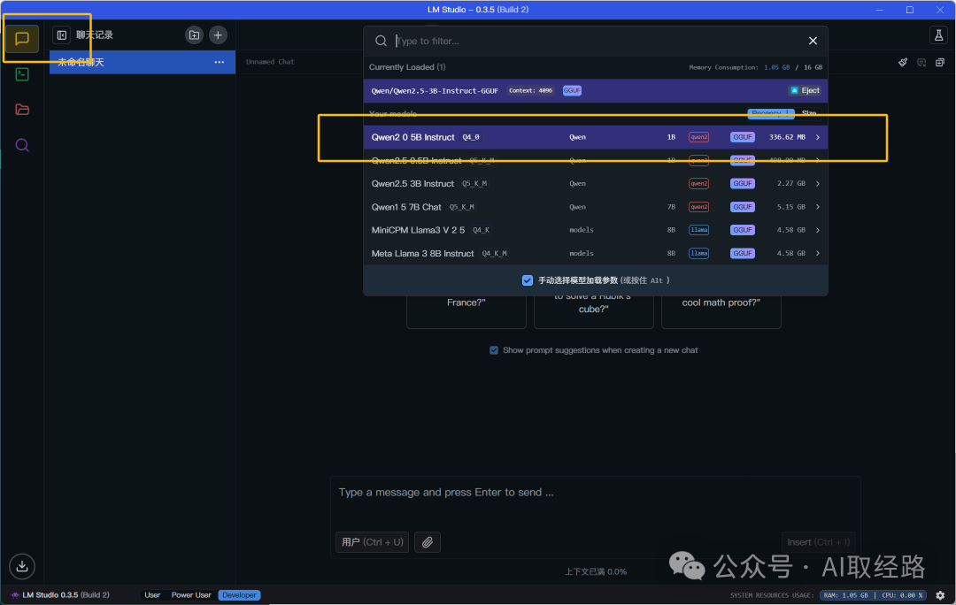Click the RAM: 1.05 GB status entry
The width and height of the screenshot is (956, 605).
(x=846, y=595)
